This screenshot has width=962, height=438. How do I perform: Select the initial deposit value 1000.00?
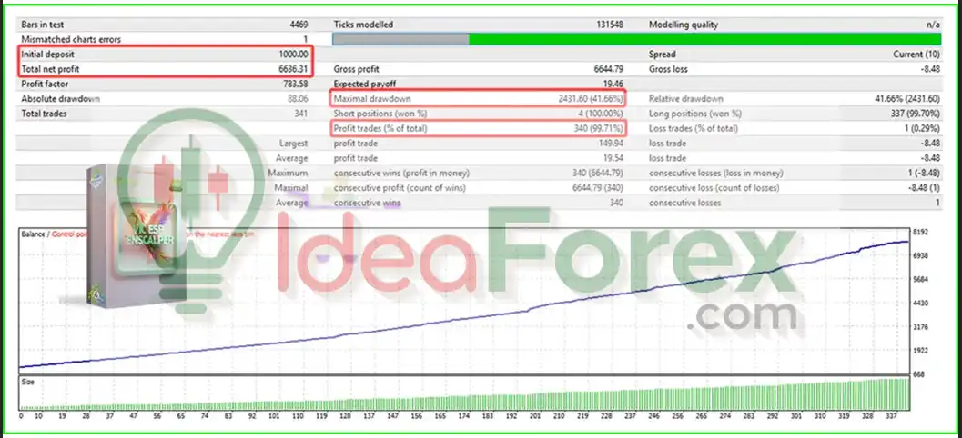pyautogui.click(x=293, y=54)
